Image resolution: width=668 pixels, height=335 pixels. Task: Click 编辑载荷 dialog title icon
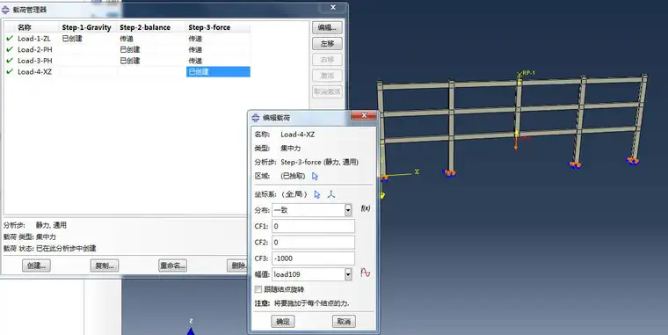(256, 118)
